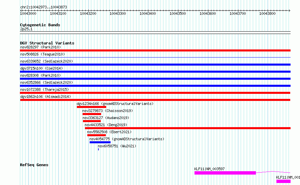Open nsv6352866 (Sedlazeck2020) variant label
Image resolution: width=300 pixels, height=185 pixels.
(x=47, y=82)
